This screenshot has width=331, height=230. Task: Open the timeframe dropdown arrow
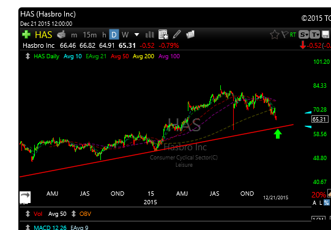click(x=137, y=35)
